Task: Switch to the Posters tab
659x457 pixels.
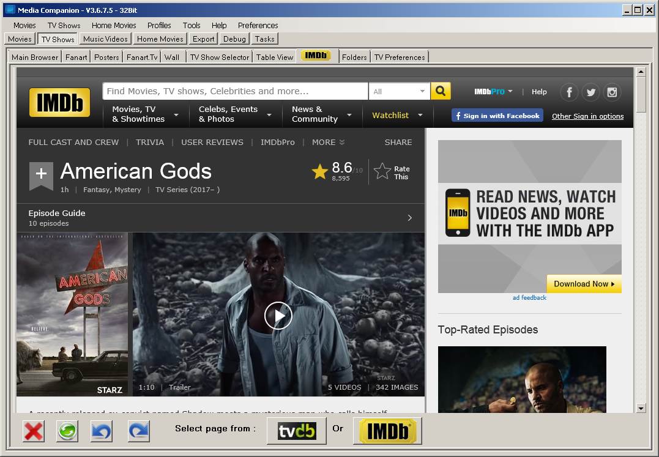Action: [106, 57]
